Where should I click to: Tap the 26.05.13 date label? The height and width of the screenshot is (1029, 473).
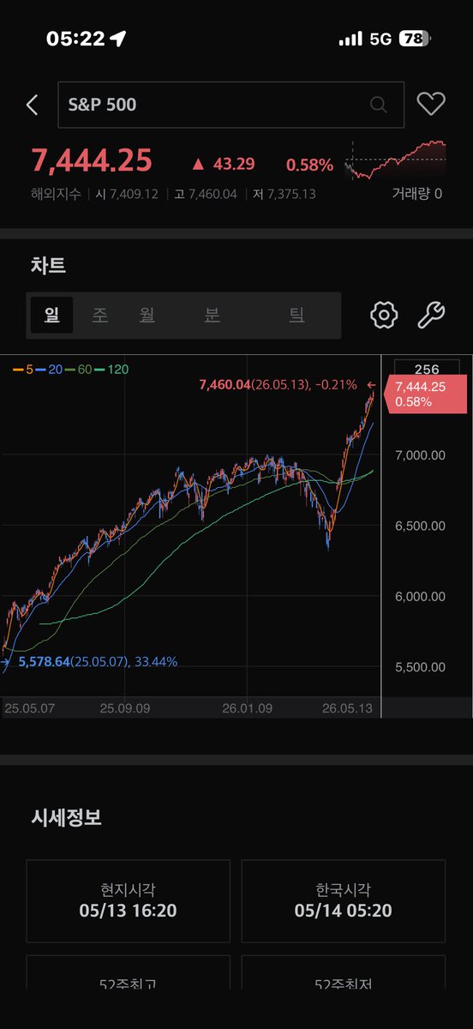(348, 709)
